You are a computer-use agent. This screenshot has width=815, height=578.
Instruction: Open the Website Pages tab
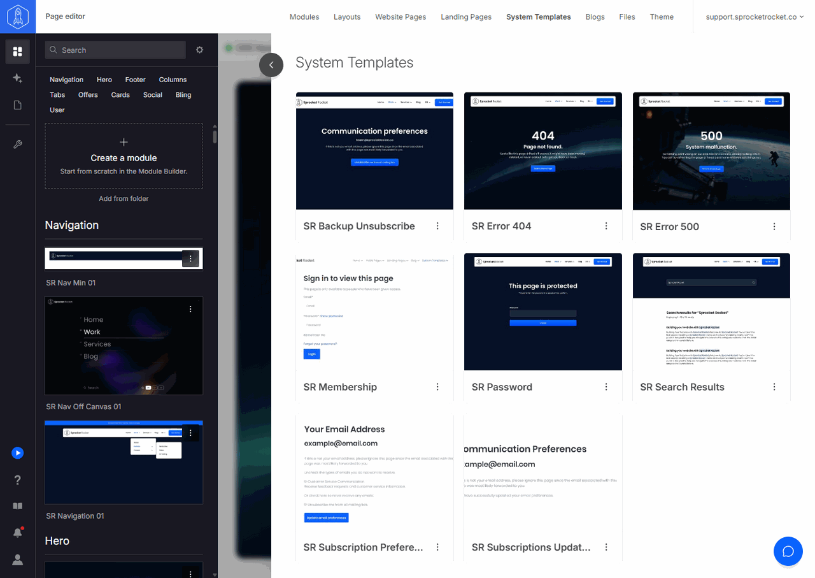coord(400,17)
